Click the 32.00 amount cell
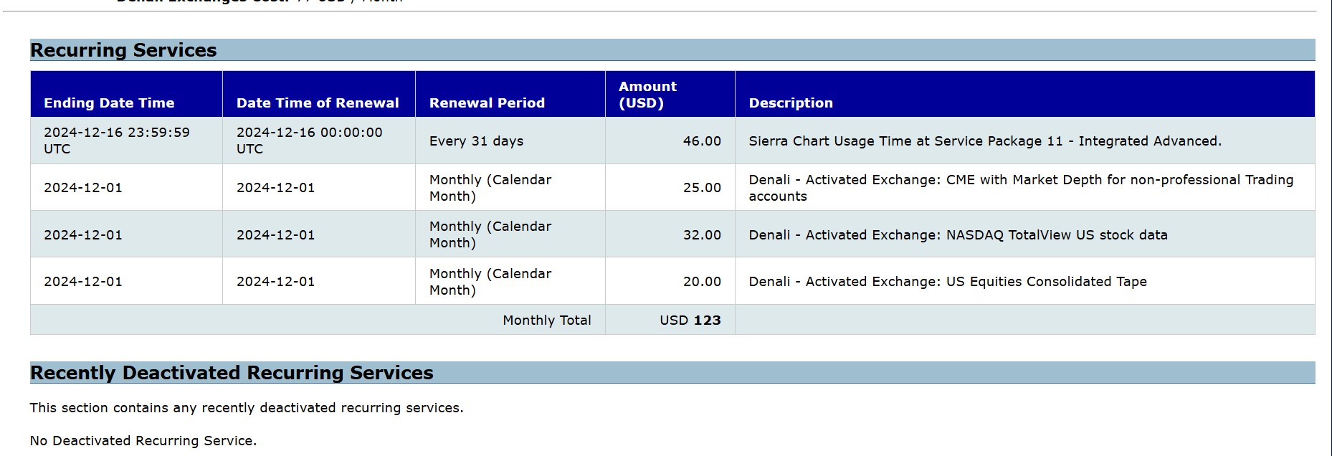This screenshot has height=456, width=1332. coord(702,235)
